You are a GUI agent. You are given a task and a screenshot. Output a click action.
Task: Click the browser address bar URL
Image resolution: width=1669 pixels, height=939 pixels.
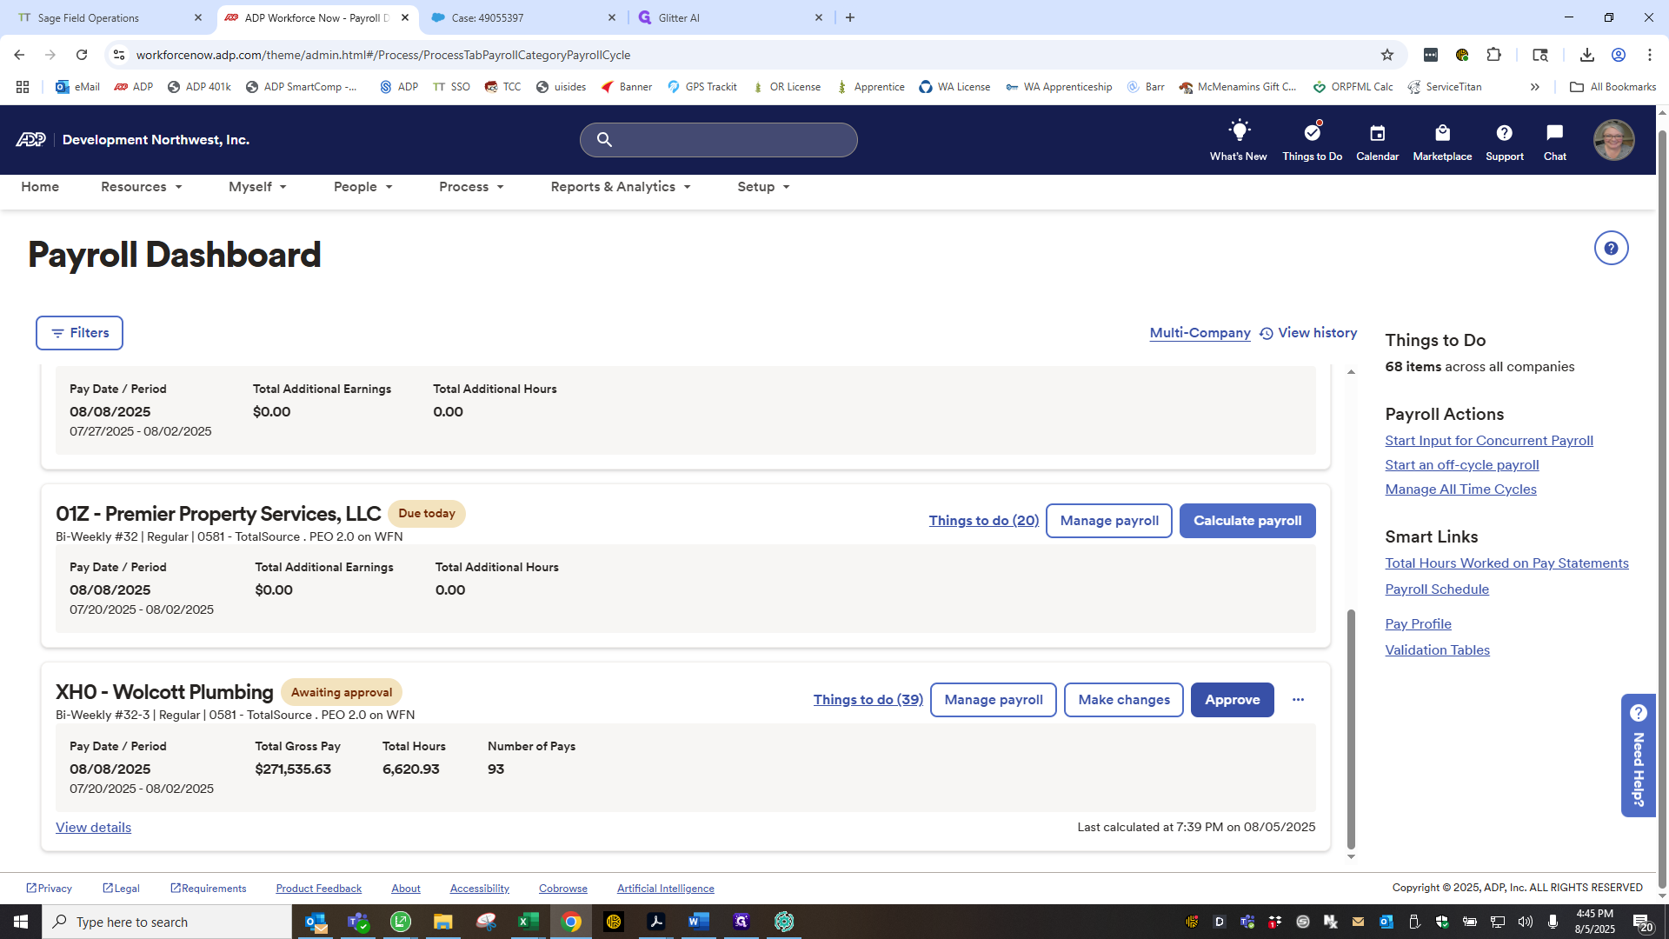[382, 55]
